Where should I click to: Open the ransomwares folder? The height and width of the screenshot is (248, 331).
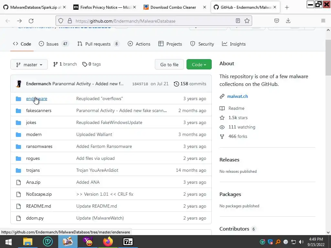tap(39, 146)
